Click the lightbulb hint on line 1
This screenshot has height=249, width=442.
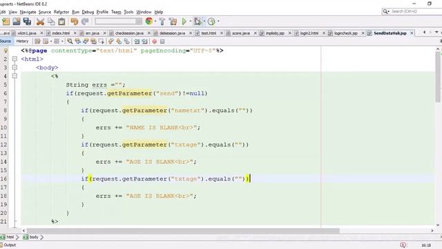6,50
